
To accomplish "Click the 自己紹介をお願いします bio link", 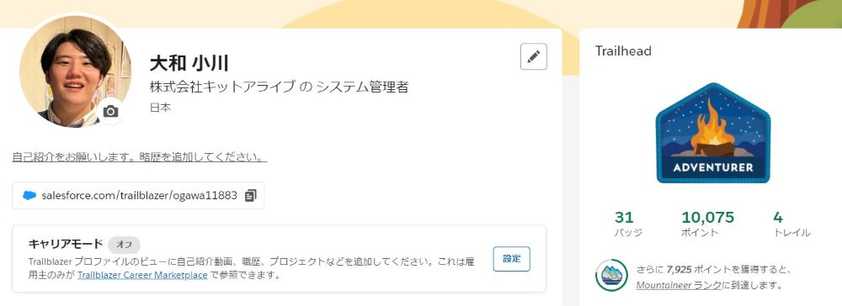I will click(x=139, y=157).
